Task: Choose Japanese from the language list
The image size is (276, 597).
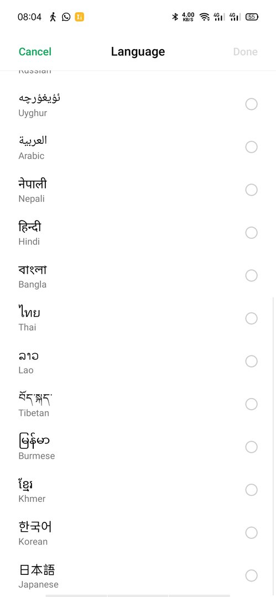Action: (x=138, y=575)
